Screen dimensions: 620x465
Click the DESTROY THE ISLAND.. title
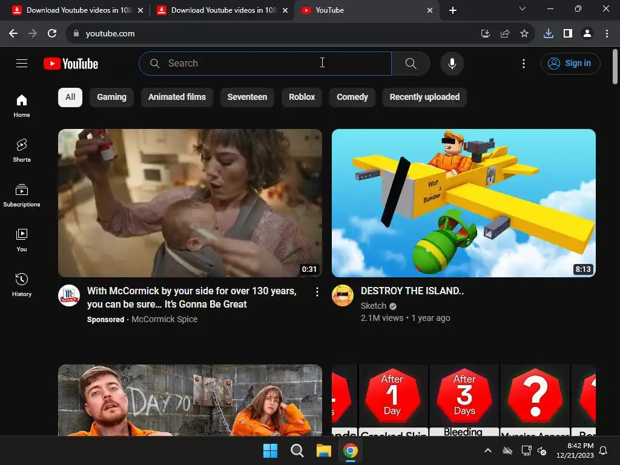click(412, 291)
